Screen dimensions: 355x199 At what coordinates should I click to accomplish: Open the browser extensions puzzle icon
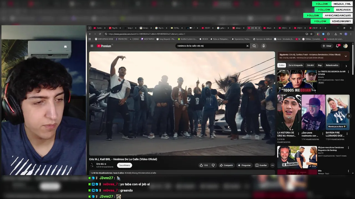(x=328, y=34)
